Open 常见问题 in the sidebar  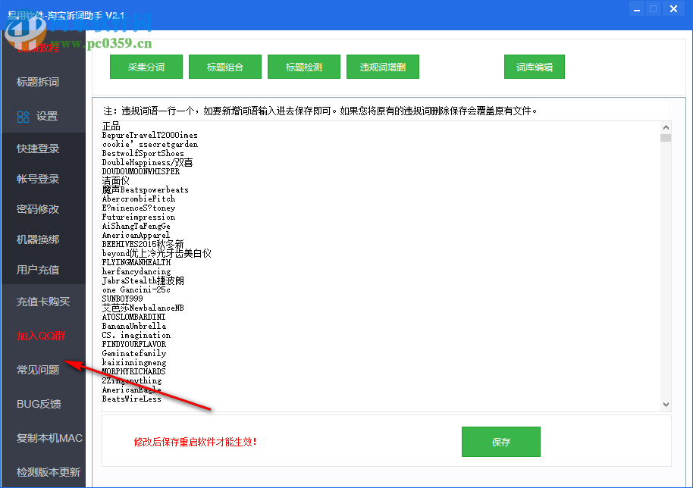point(38,370)
